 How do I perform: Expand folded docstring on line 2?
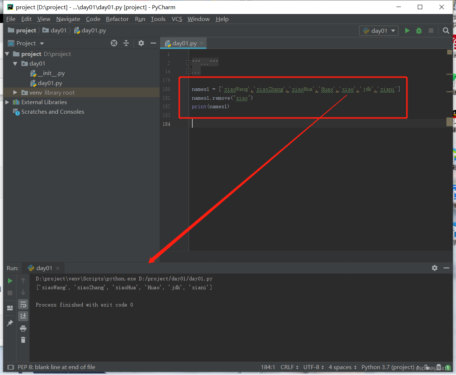(x=189, y=63)
